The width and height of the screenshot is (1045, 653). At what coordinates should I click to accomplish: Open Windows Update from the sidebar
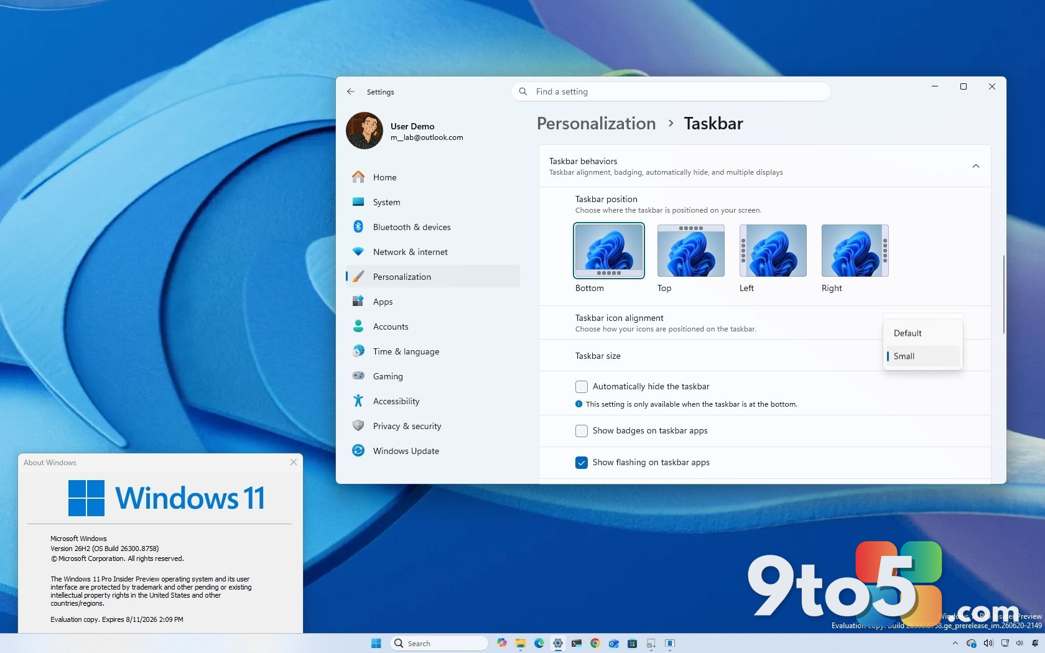coord(432,451)
